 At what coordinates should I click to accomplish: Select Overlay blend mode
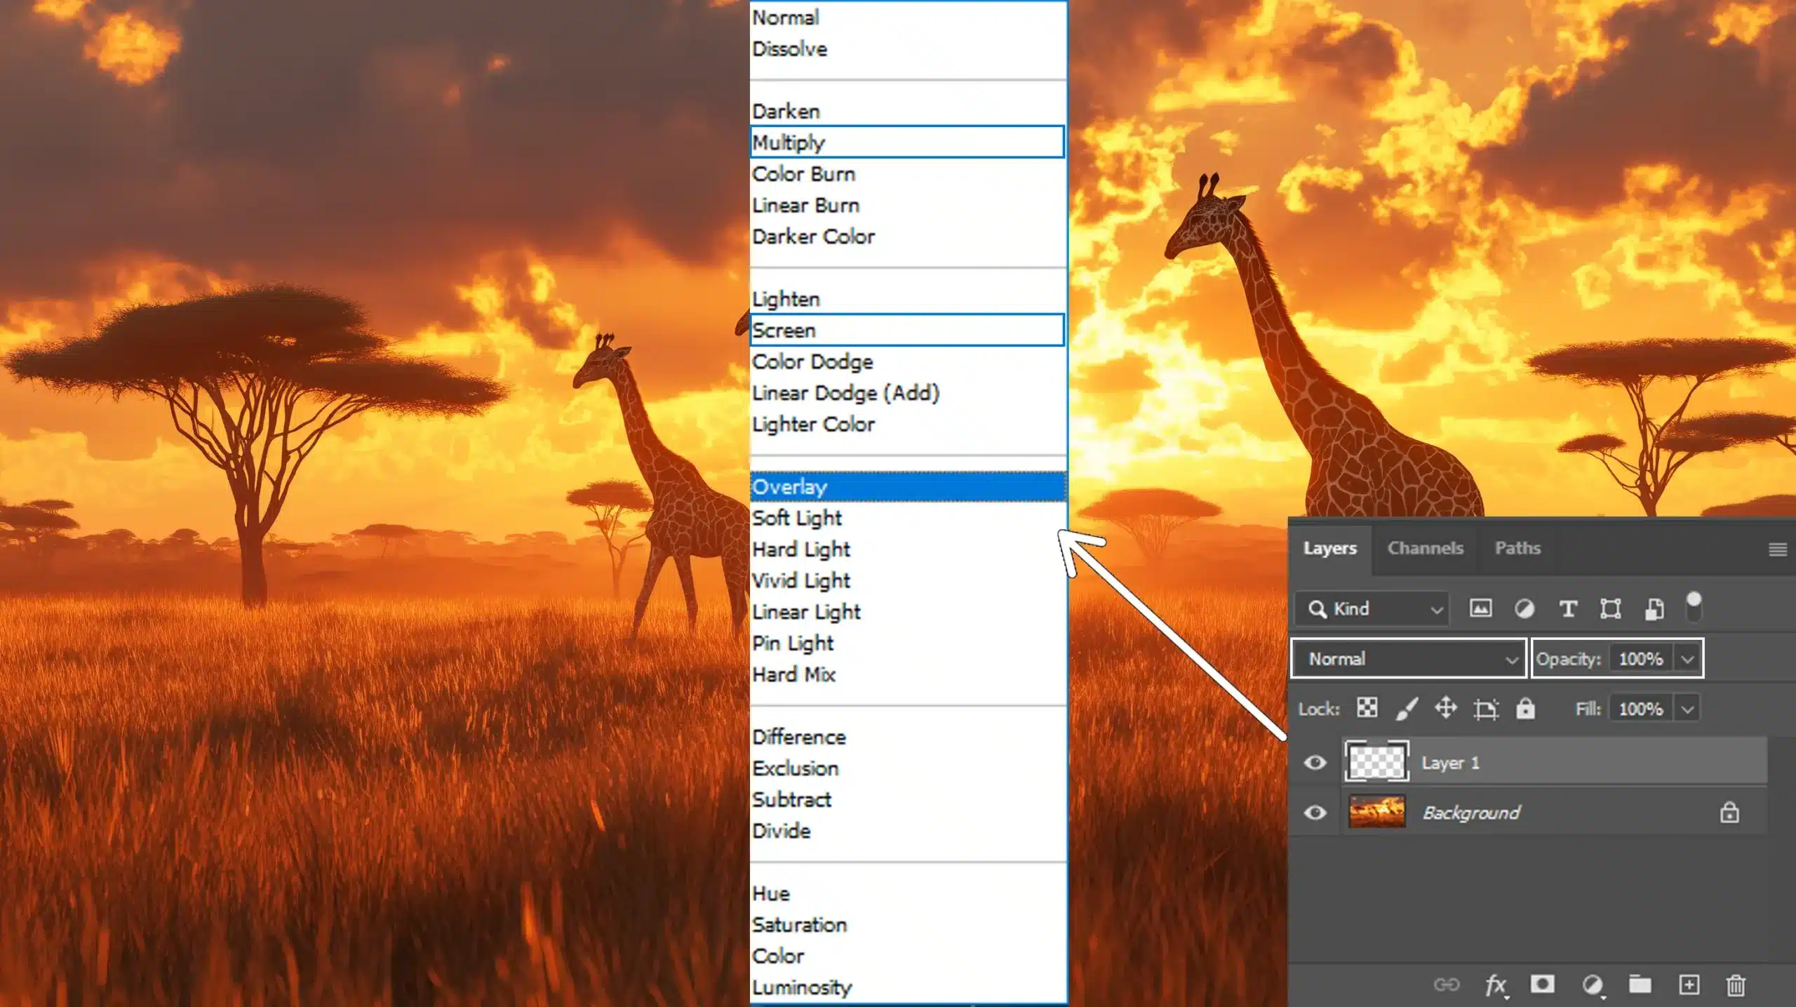[906, 486]
